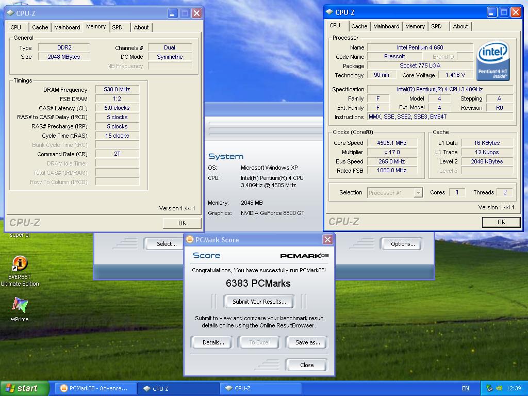Click Instructions field MMX, SSE, SSE2
This screenshot has width=528, height=396.
click(x=440, y=117)
